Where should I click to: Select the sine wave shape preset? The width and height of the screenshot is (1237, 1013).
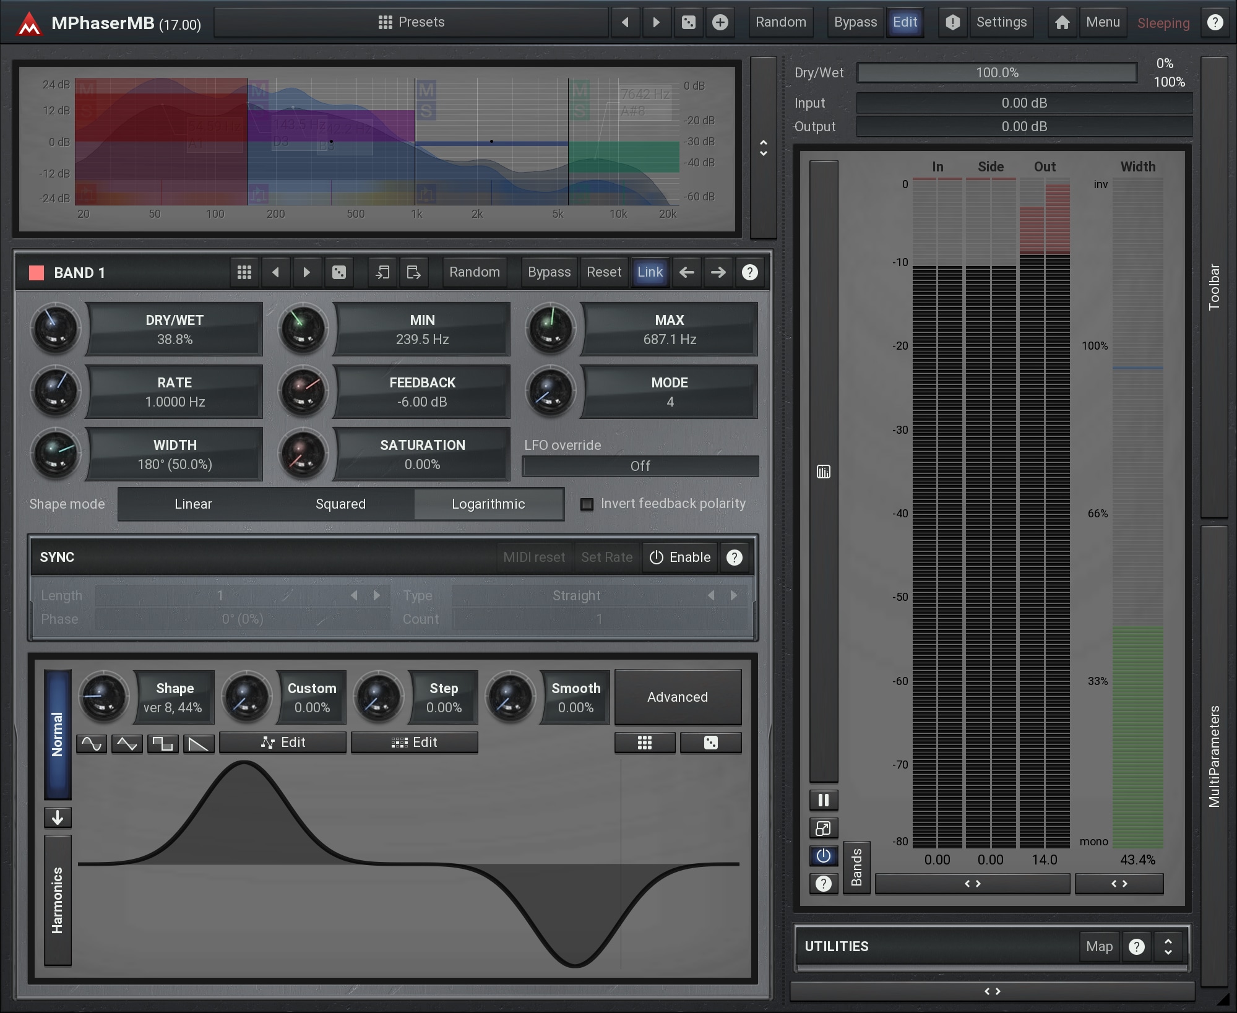point(92,743)
